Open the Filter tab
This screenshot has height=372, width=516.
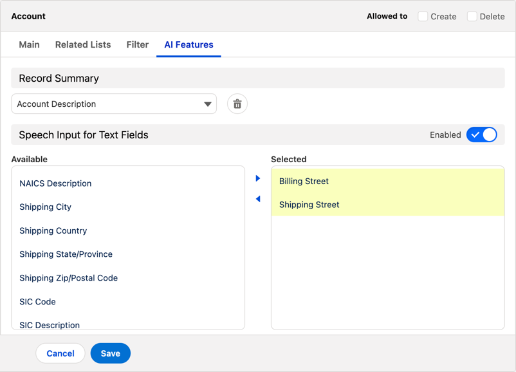(x=137, y=44)
